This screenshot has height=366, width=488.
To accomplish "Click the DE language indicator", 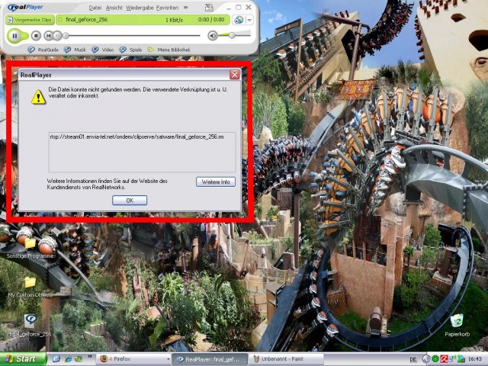I will (413, 359).
